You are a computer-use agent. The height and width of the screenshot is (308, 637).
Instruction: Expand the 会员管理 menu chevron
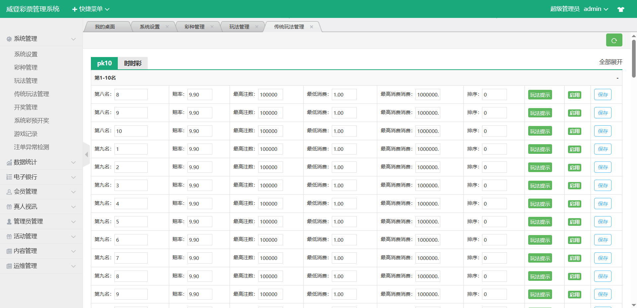click(x=73, y=192)
